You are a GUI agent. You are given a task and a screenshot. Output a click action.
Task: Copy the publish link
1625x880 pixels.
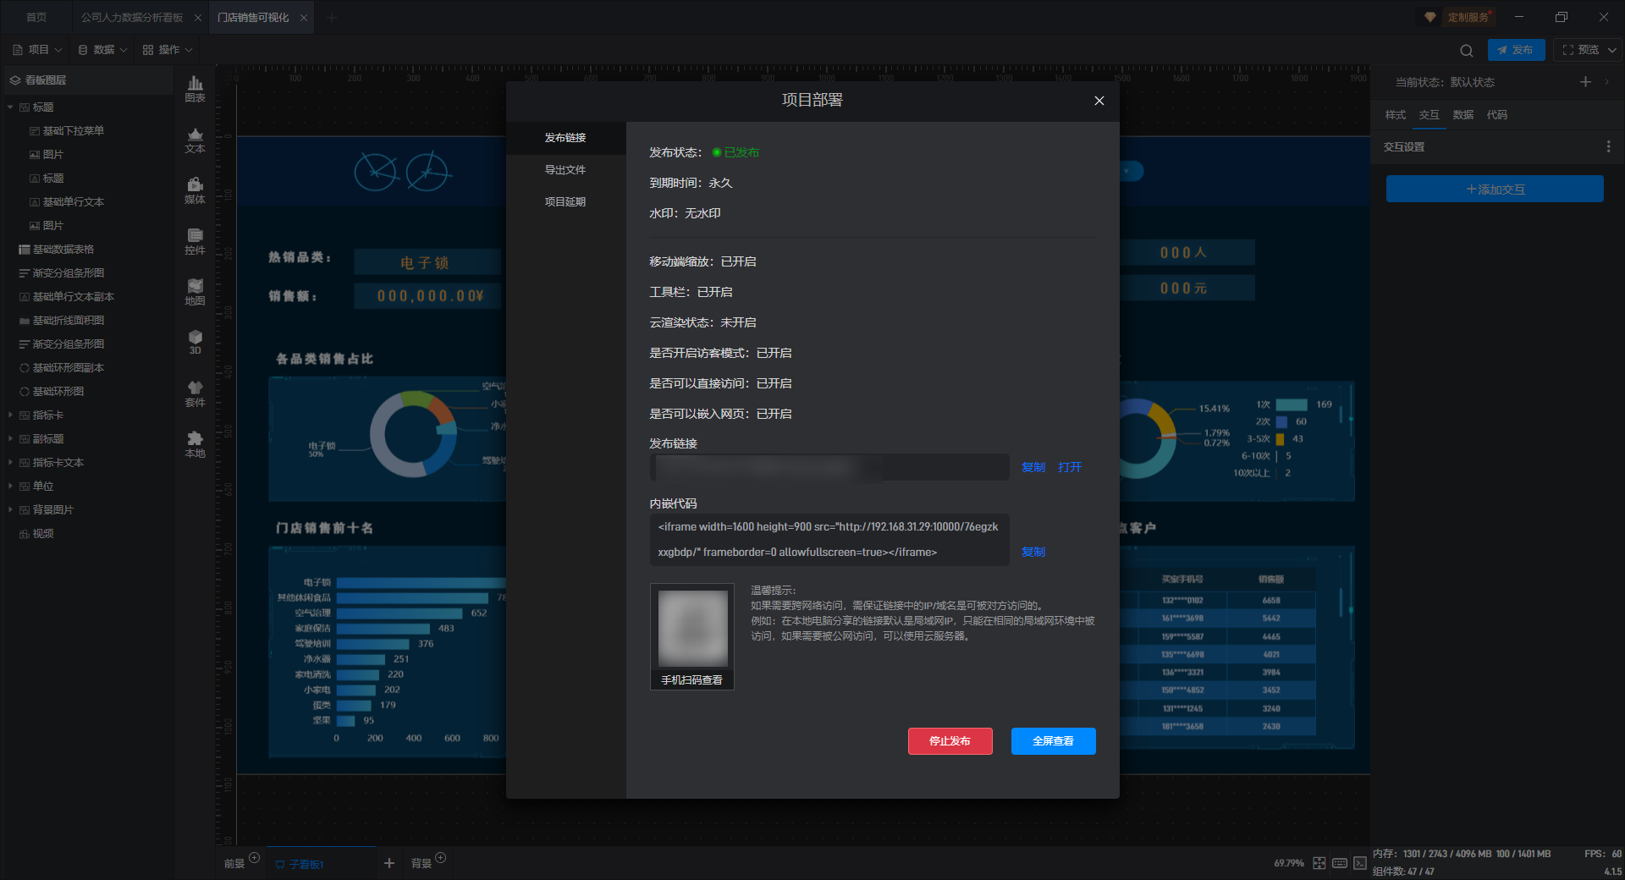pyautogui.click(x=1033, y=467)
